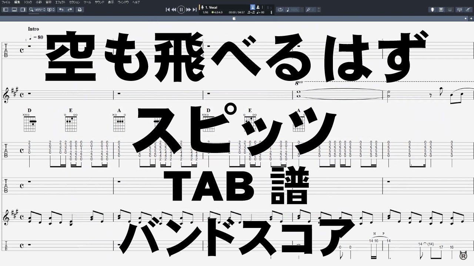The image size is (474, 266).
Task: Open the tuner icon
Action: tap(460, 10)
